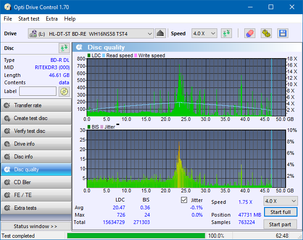This screenshot has height=240, width=303.
Task: Click the LDC total value 15634729
Action: (114, 222)
